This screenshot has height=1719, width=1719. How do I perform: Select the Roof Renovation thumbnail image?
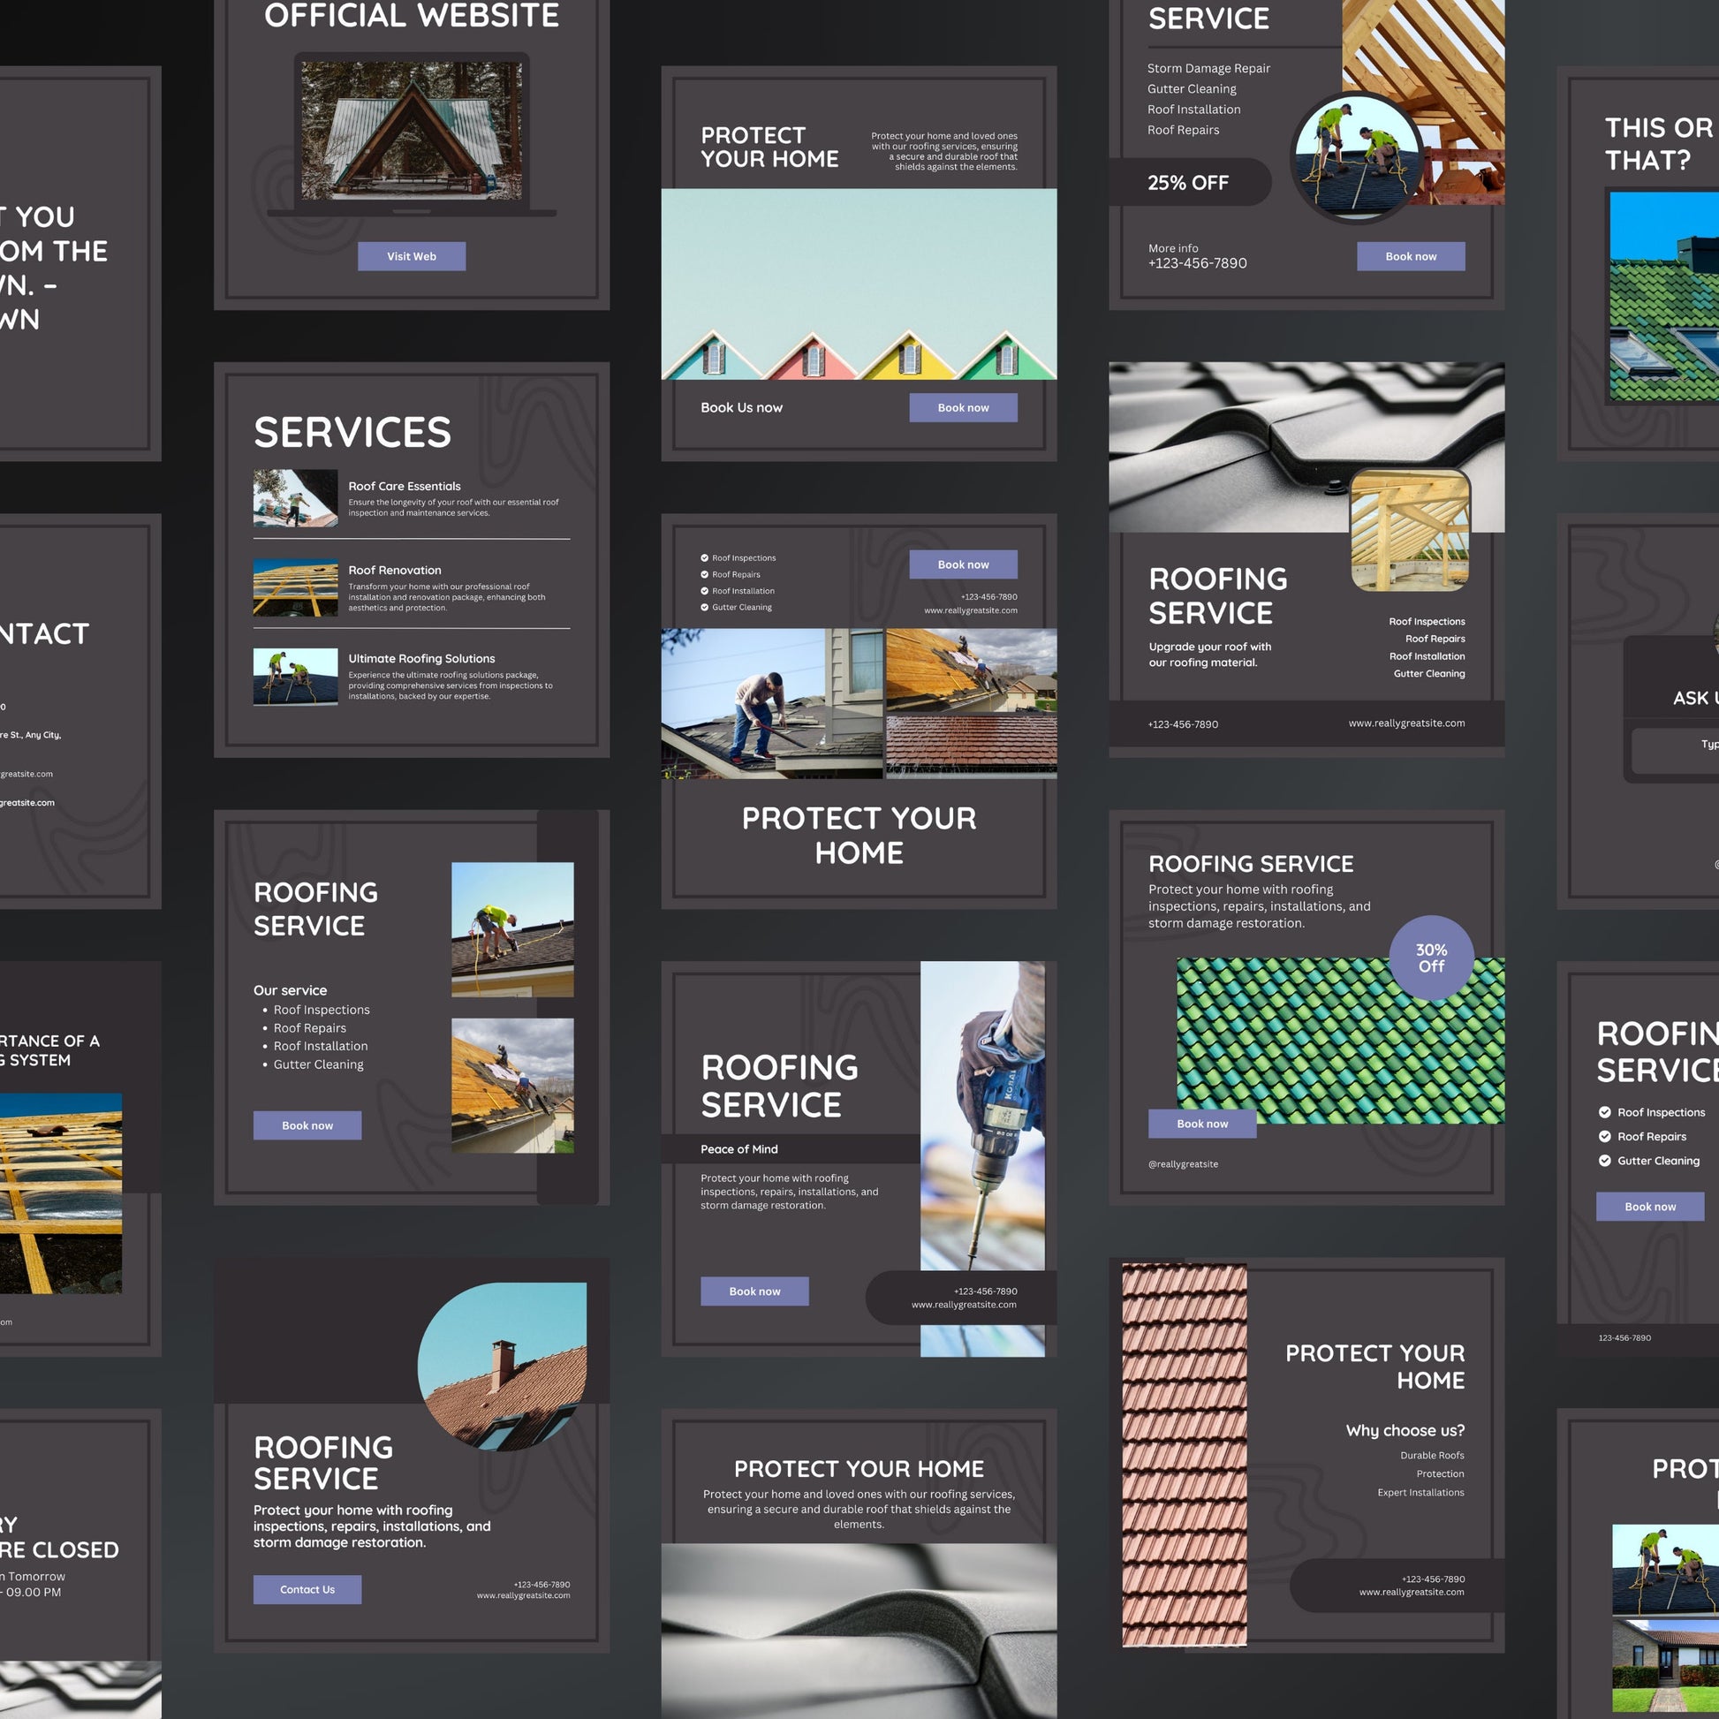tap(295, 587)
